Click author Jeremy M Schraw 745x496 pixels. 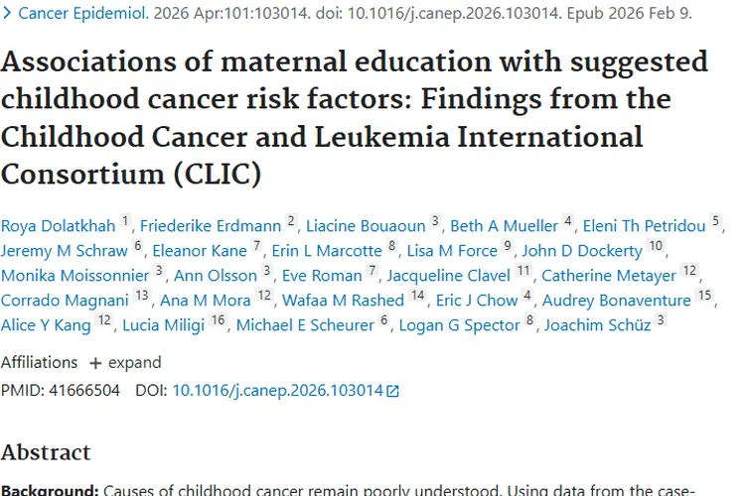[64, 250]
